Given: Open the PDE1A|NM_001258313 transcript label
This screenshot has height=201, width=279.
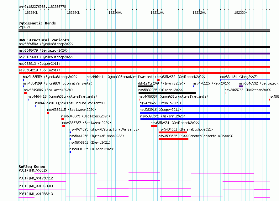Looking at the screenshot, I should click(x=36, y=194).
